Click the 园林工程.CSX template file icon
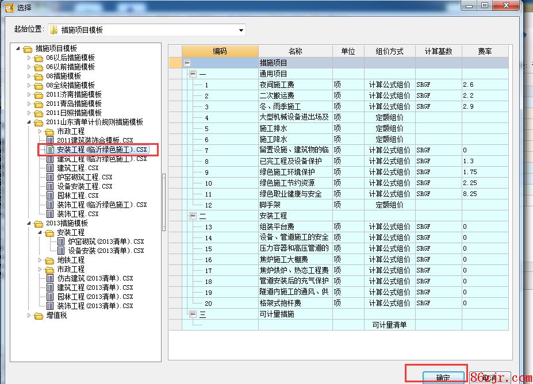Screen dimensions: 533x384 (50, 195)
